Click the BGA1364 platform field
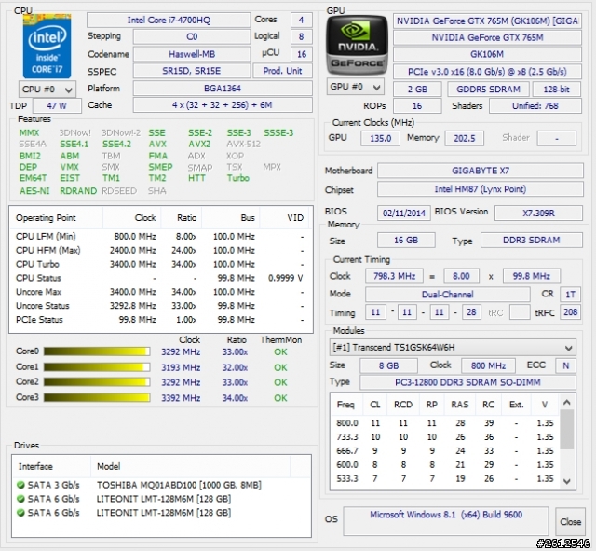This screenshot has width=596, height=551. 223,89
